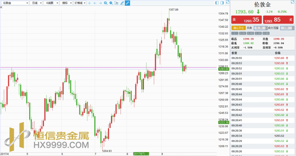296x156 pixels.
Task: Click the 手数 lot size input field
Action: [x=259, y=28]
